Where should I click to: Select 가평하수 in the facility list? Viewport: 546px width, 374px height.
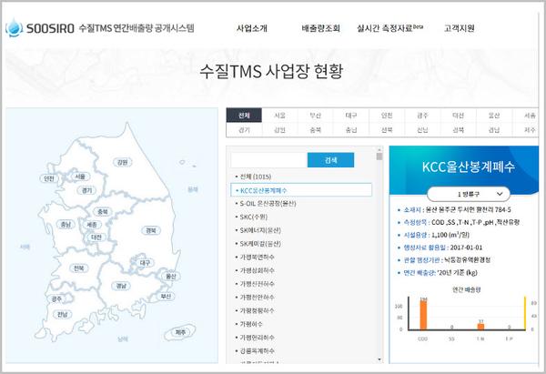click(251, 324)
